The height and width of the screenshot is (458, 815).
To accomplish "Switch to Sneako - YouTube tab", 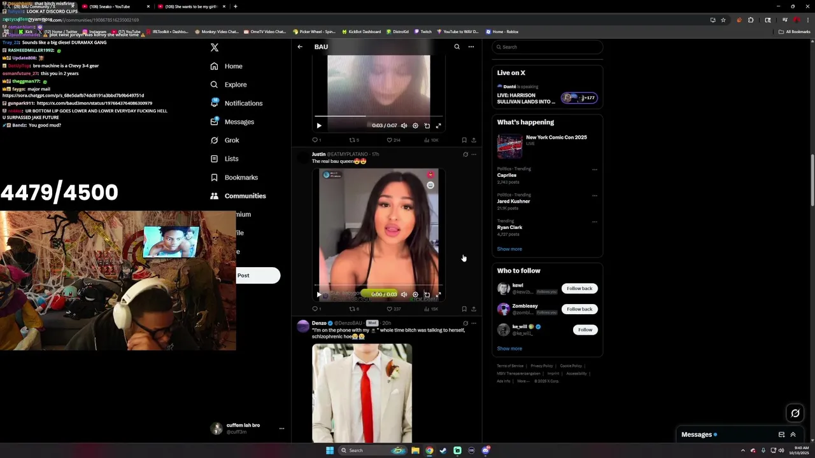I will click(x=115, y=6).
